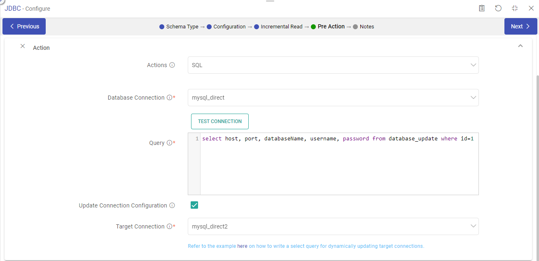Click the info icon next to Query
This screenshot has width=539, height=261.
point(170,142)
